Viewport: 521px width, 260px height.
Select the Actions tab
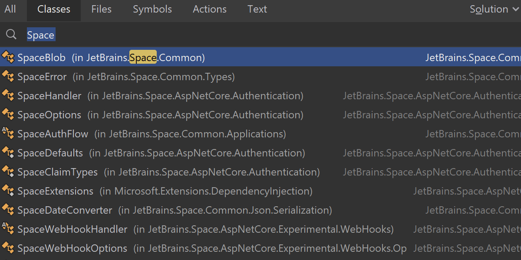[x=210, y=10]
